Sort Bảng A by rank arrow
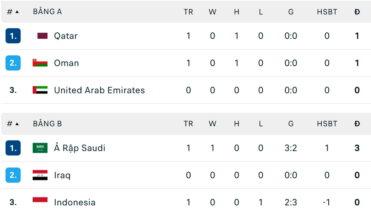The width and height of the screenshot is (371, 215). coord(17,12)
